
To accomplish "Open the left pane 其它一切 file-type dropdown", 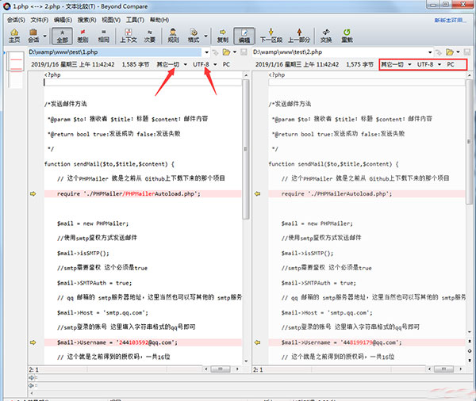I will (171, 64).
